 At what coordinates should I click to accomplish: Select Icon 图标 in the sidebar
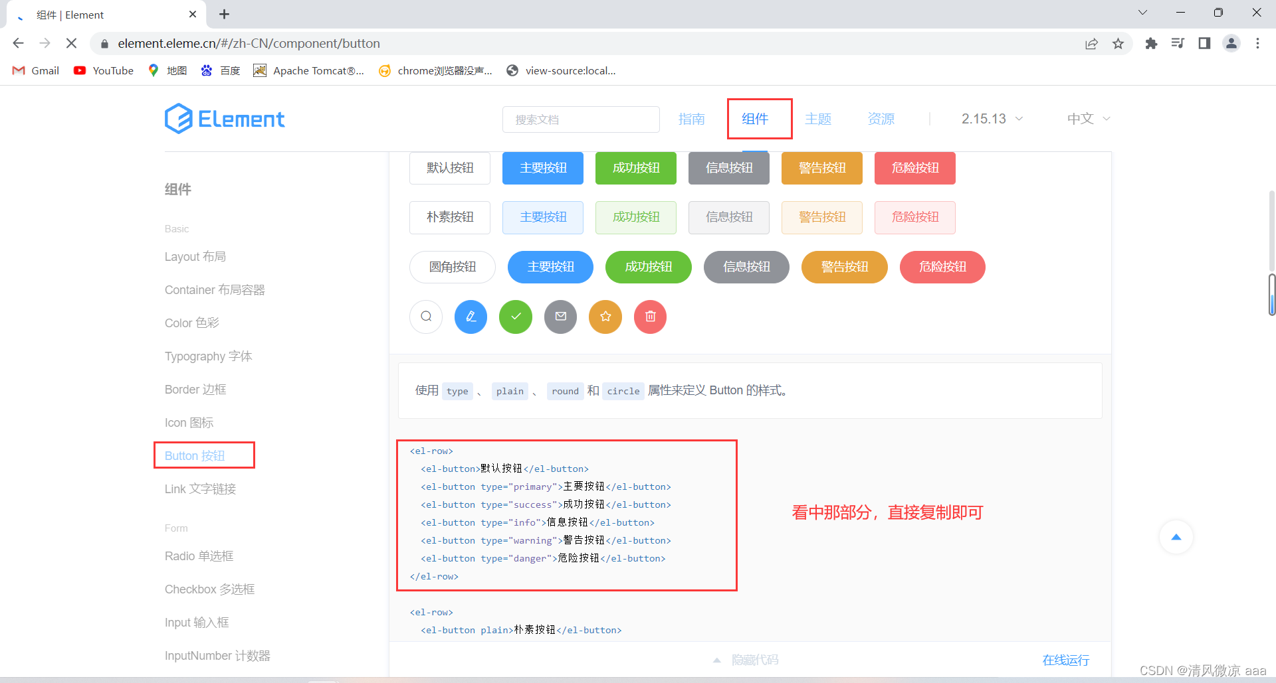pyautogui.click(x=189, y=423)
